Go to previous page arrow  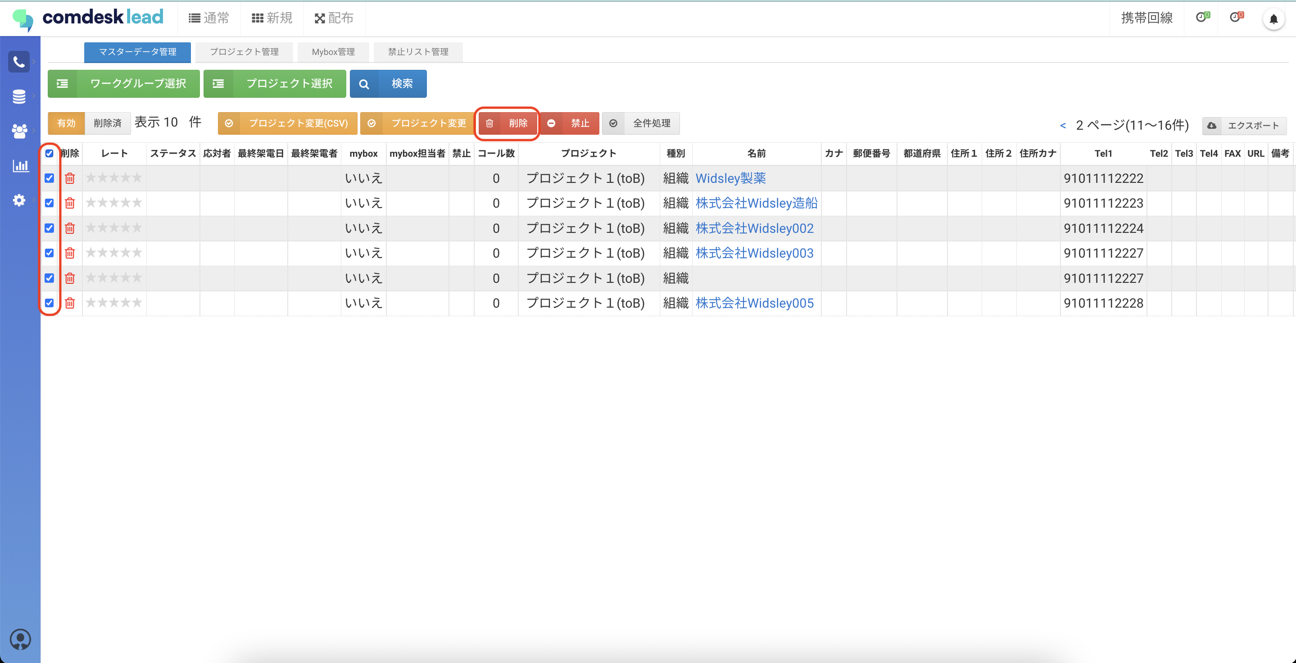click(x=1063, y=125)
